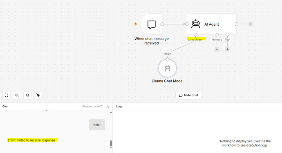Click the Memory connector diamond on AI Agent
Screen dimensions: 282x153
[x=217, y=35]
